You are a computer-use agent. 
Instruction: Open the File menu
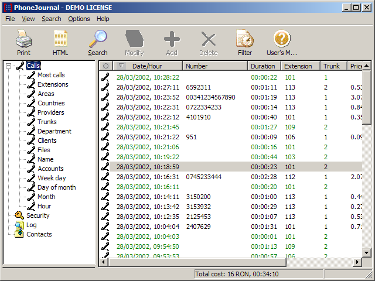point(10,19)
